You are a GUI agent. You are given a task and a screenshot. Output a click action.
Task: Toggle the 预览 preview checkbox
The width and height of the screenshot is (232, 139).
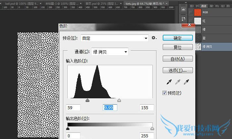165,93
